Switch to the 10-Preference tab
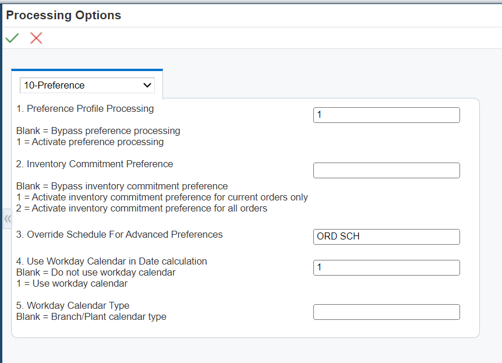This screenshot has height=363, width=502. [87, 85]
